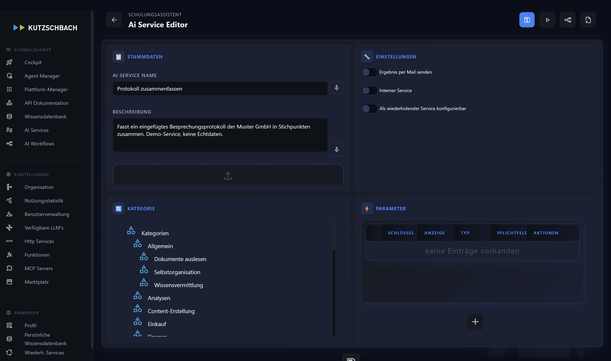Click the Funktionen fx icon
611x361 pixels.
(9, 255)
